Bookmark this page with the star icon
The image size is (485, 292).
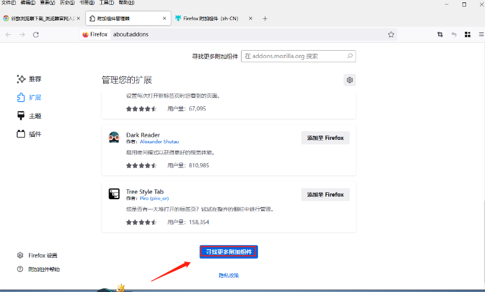click(391, 34)
